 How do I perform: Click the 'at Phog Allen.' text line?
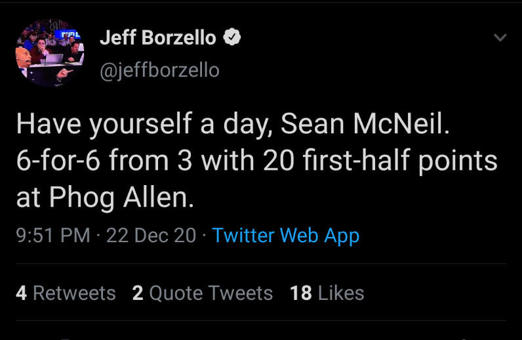(x=105, y=198)
